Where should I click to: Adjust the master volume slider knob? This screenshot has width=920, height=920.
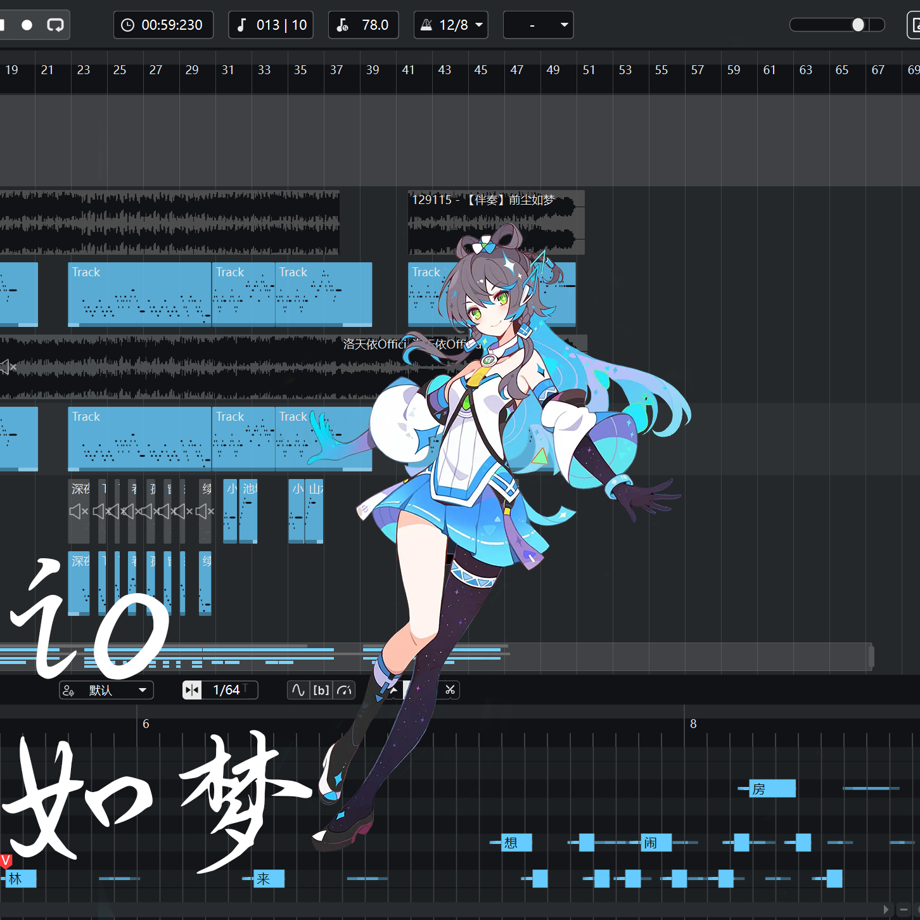[x=858, y=25]
